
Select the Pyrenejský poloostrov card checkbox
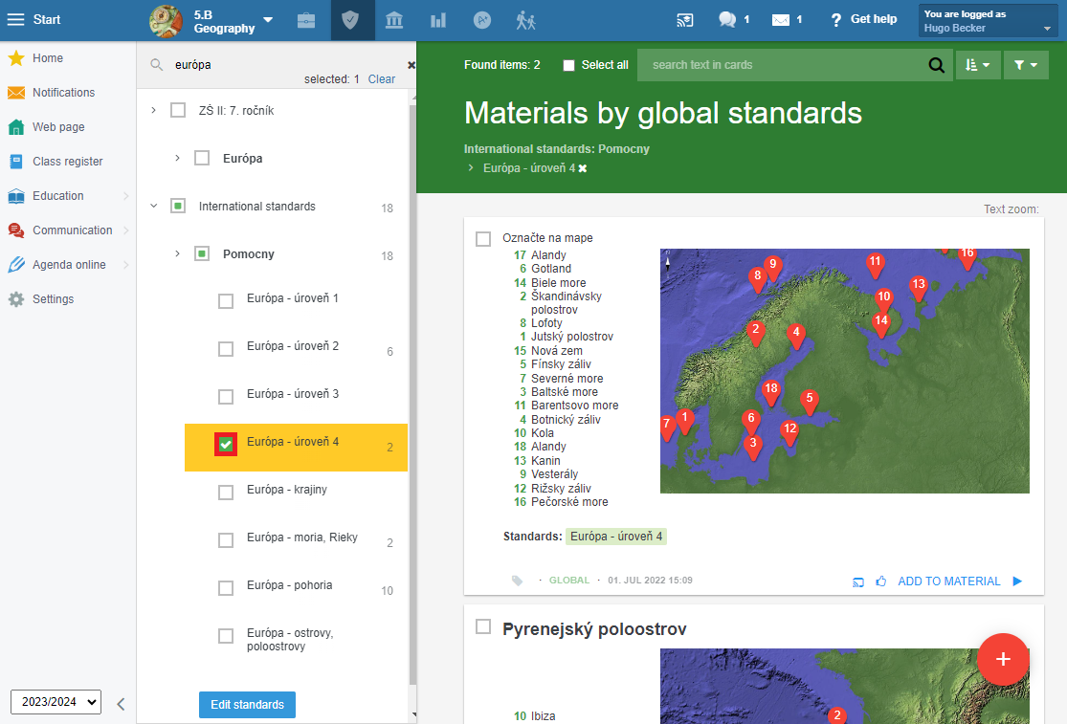[x=483, y=626]
